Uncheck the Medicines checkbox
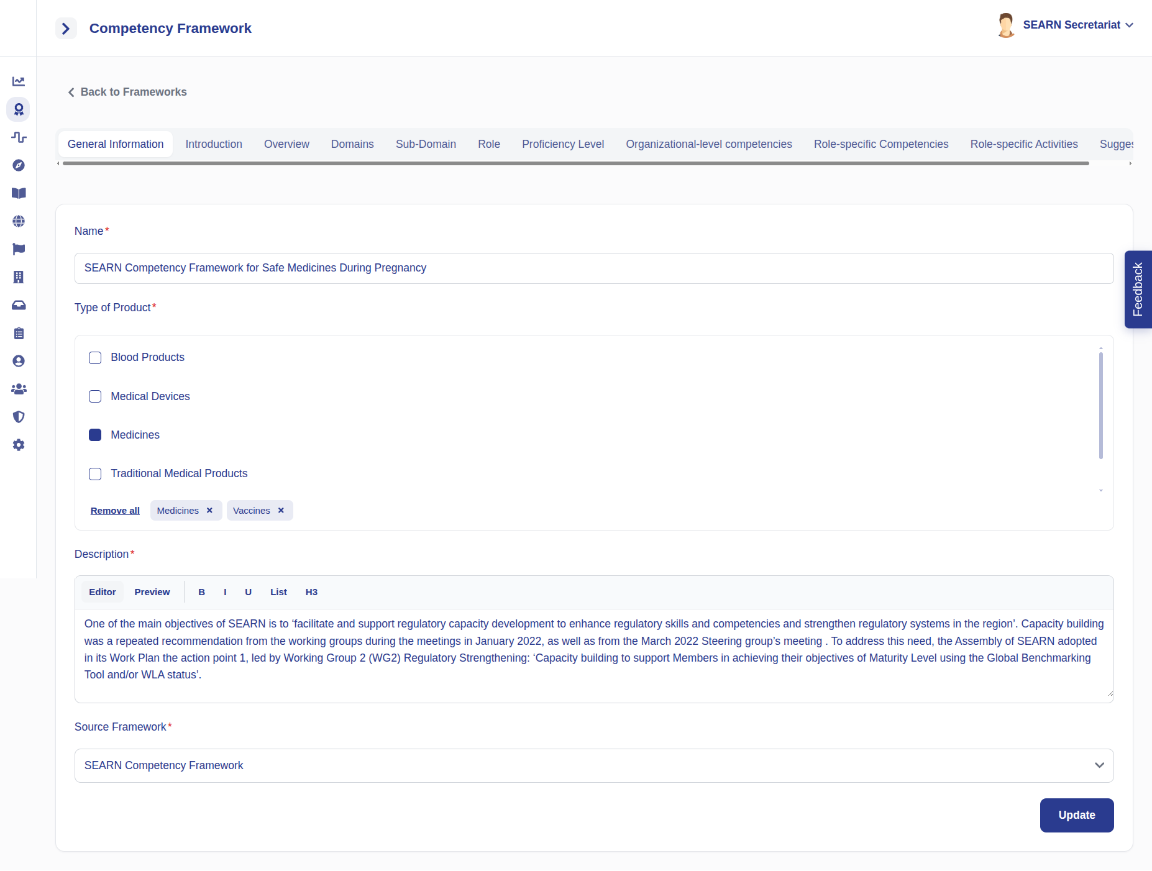Image resolution: width=1152 pixels, height=871 pixels. (x=95, y=435)
